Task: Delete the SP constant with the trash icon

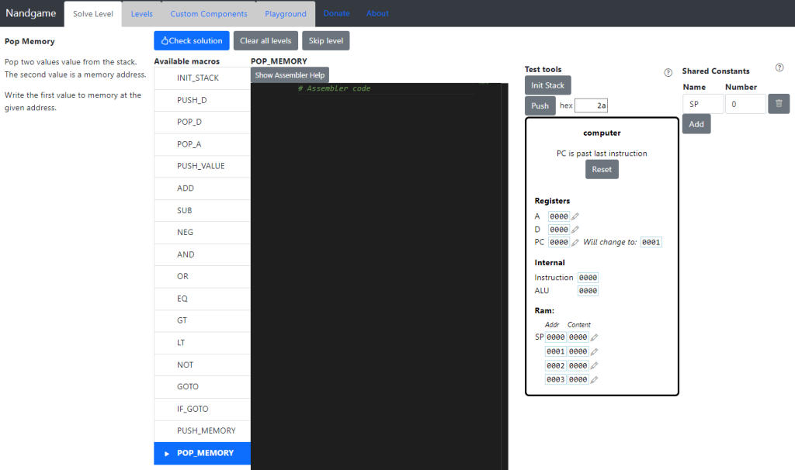Action: click(x=779, y=104)
